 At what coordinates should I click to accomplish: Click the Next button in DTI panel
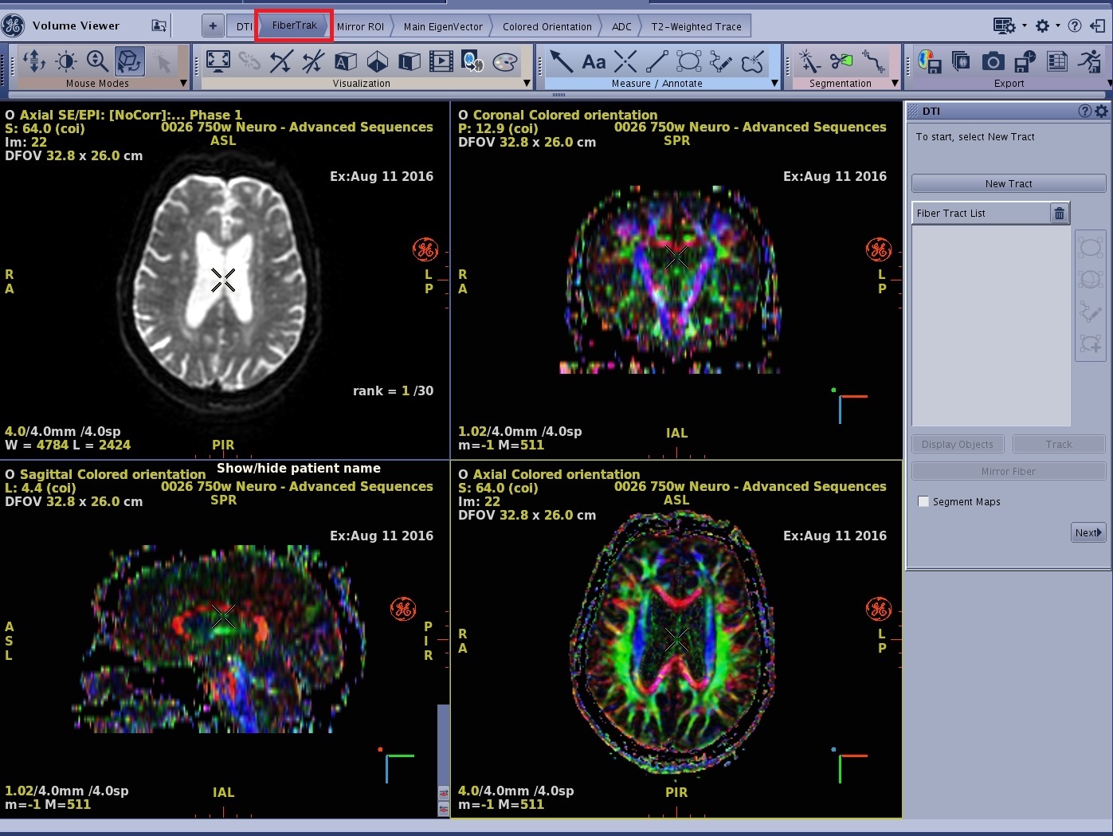point(1088,532)
